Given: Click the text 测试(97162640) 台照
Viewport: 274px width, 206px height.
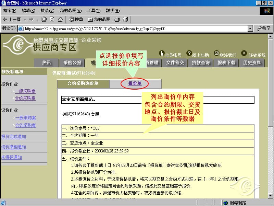Looking at the screenshot, I should (81, 114).
